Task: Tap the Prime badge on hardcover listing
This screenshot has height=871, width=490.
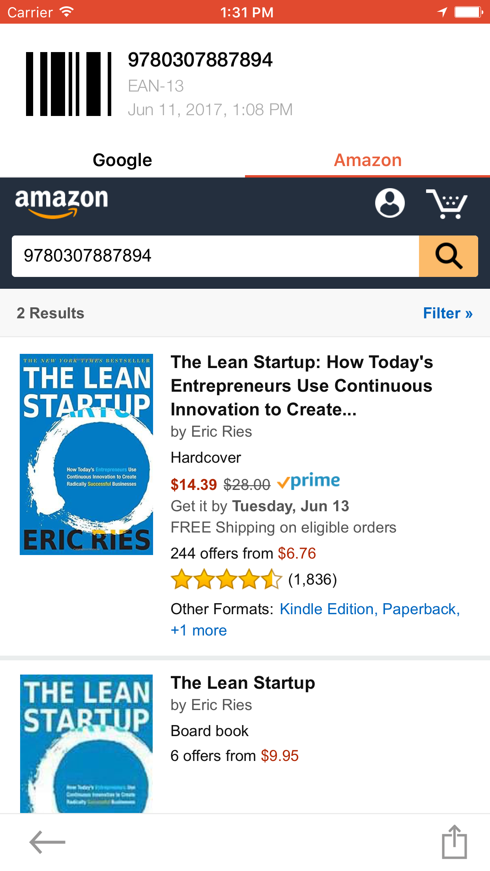Action: 309,481
